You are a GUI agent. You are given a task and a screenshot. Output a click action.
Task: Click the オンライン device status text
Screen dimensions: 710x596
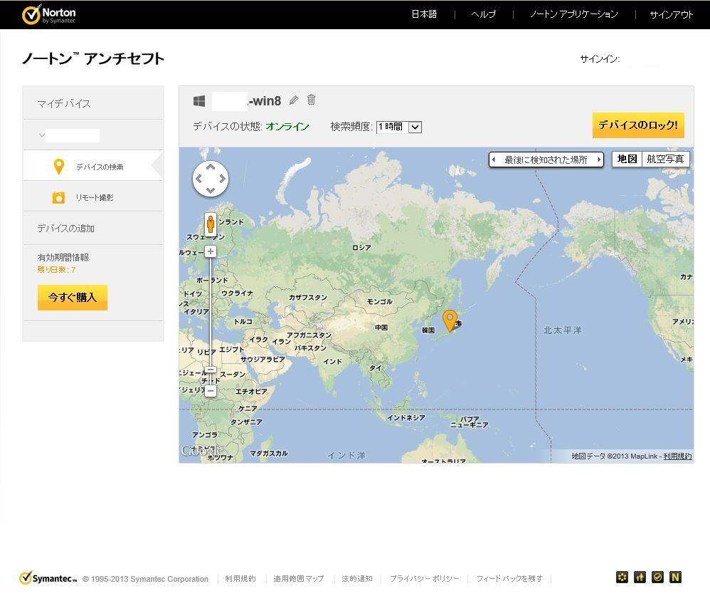pyautogui.click(x=287, y=127)
